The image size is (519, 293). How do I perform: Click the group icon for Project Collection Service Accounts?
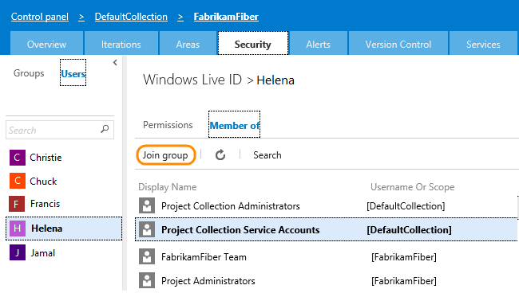[147, 229]
